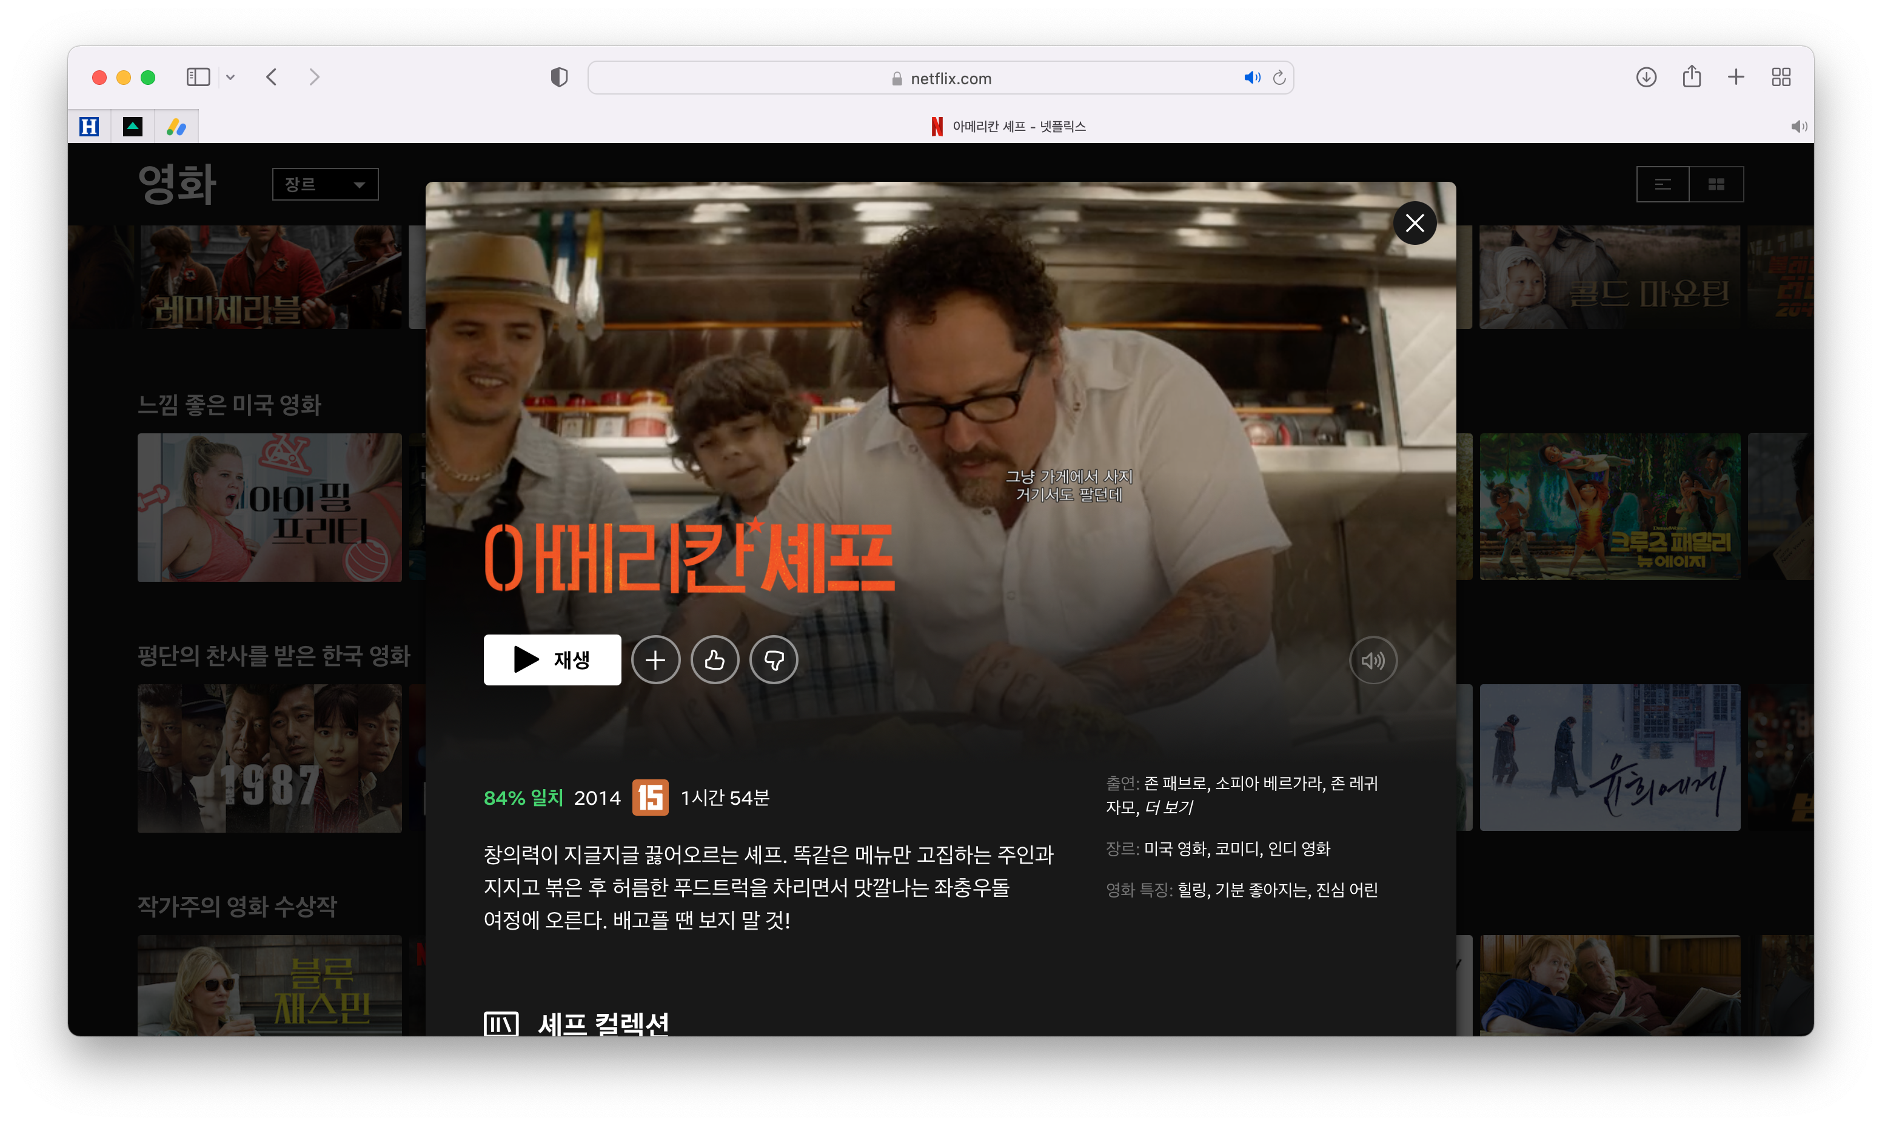Open the 힐링 movie feature link
This screenshot has width=1882, height=1126.
[1191, 889]
